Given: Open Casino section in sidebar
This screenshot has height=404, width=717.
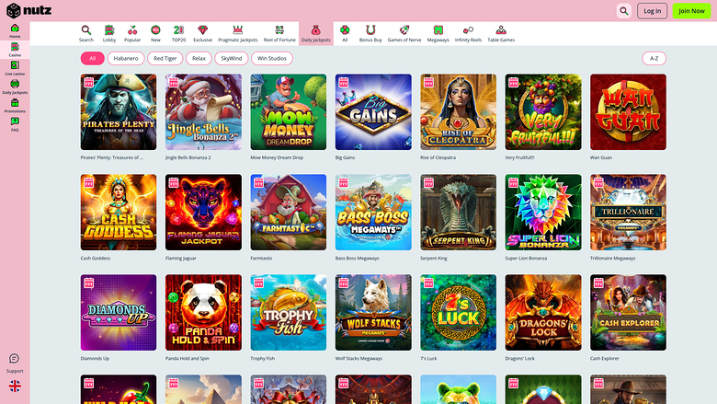Looking at the screenshot, I should (x=15, y=50).
